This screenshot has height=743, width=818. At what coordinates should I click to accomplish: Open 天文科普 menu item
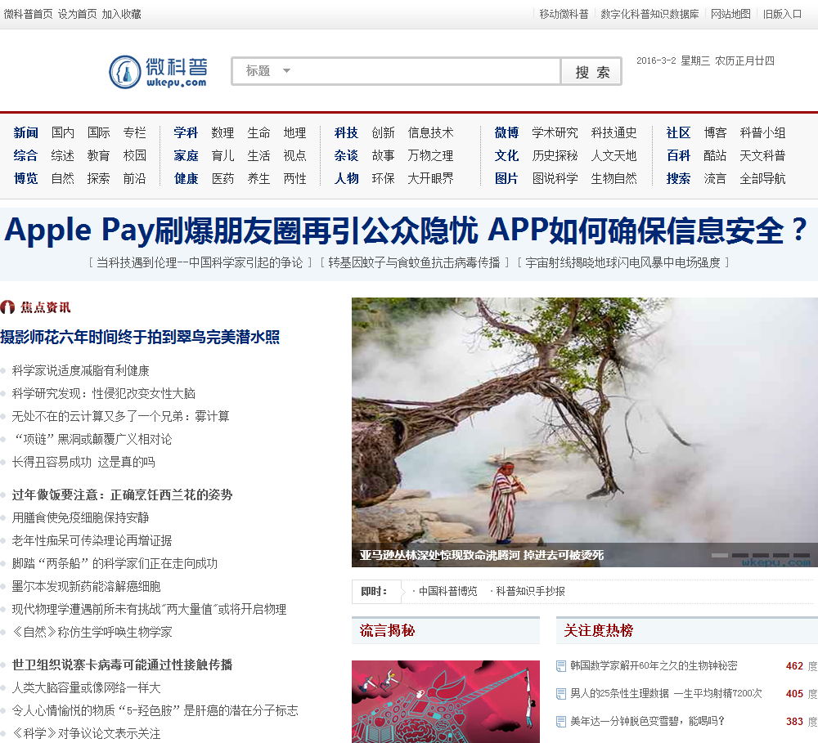point(762,156)
